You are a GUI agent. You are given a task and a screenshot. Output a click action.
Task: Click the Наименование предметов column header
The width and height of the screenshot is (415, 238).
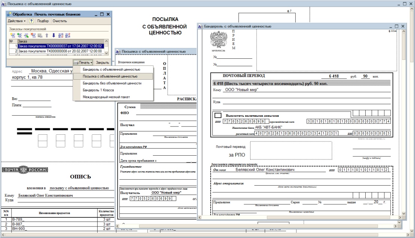[54, 213]
